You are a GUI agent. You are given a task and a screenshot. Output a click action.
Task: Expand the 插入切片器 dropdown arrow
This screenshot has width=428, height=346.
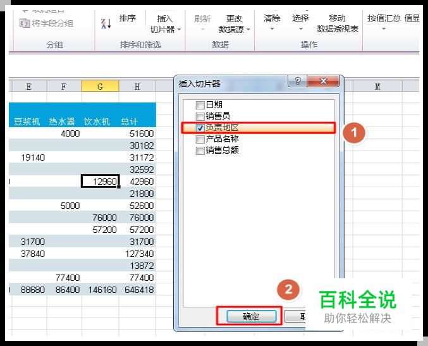point(179,29)
